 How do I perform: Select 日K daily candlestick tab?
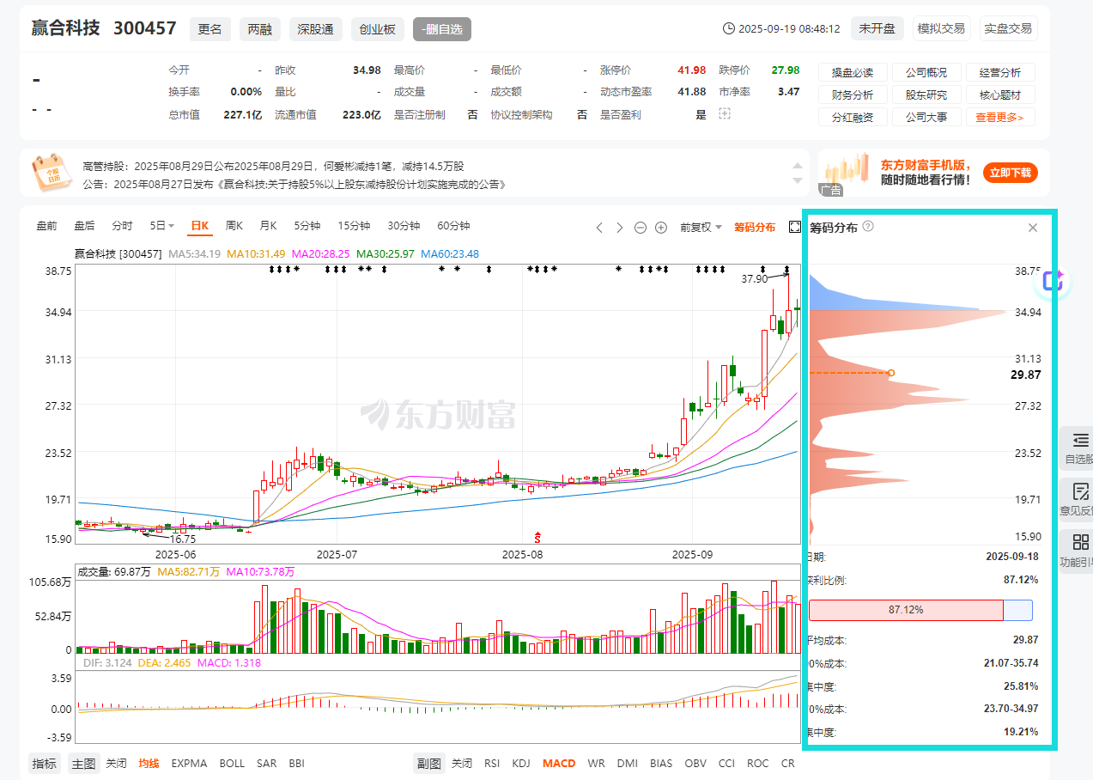tap(200, 226)
